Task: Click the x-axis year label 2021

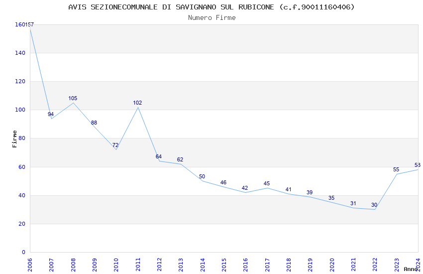Action: 354,265
